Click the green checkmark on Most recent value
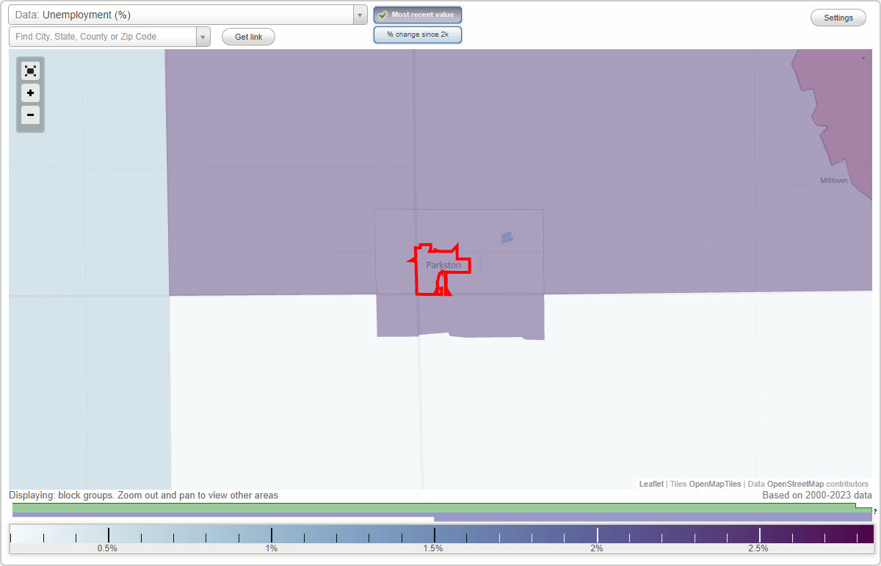The height and width of the screenshot is (566, 881). pos(383,15)
